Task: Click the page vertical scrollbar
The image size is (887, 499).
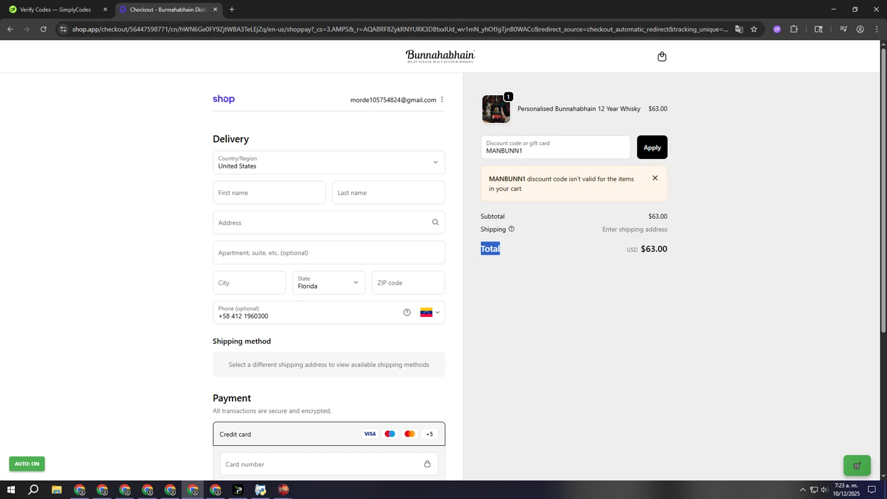Action: click(x=883, y=189)
